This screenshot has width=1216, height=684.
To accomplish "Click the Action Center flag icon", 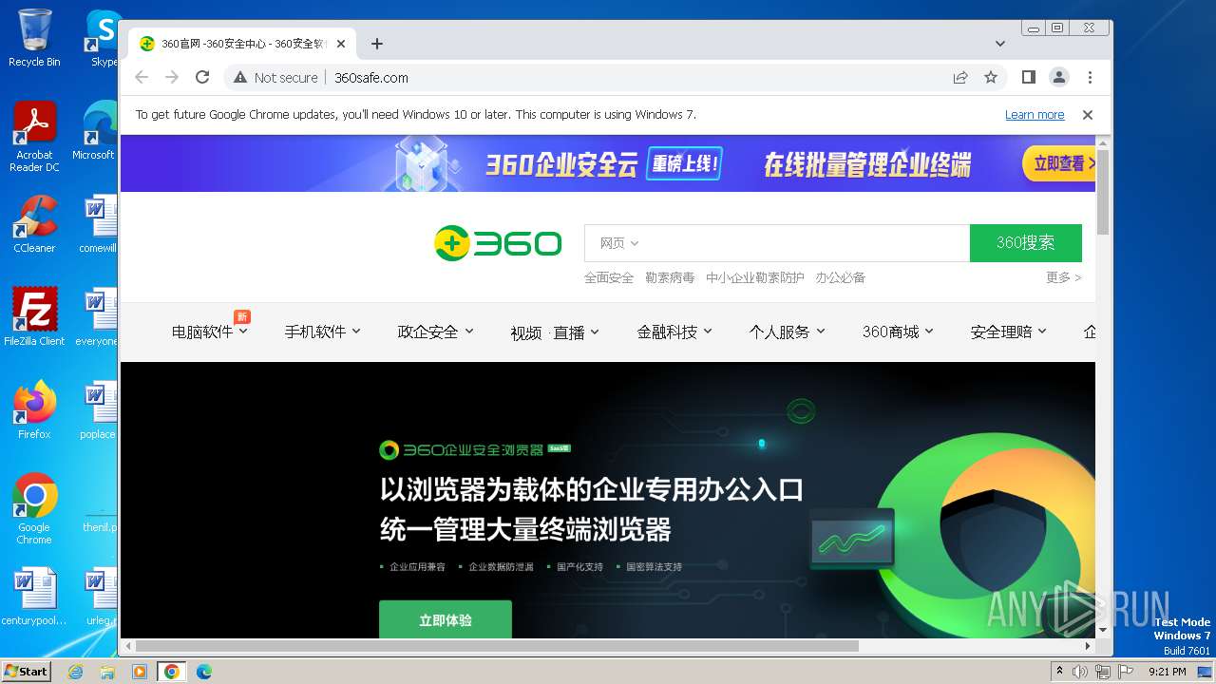I will 1126,672.
